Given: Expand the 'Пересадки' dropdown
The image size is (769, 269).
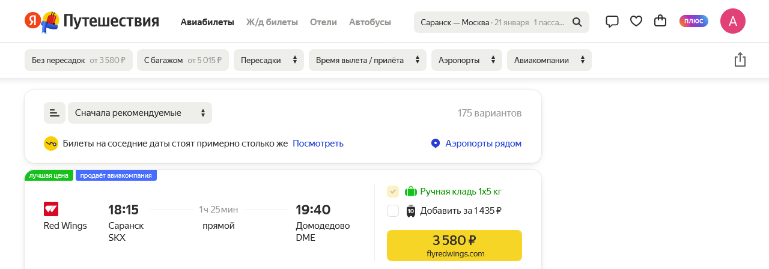Looking at the screenshot, I should (269, 60).
